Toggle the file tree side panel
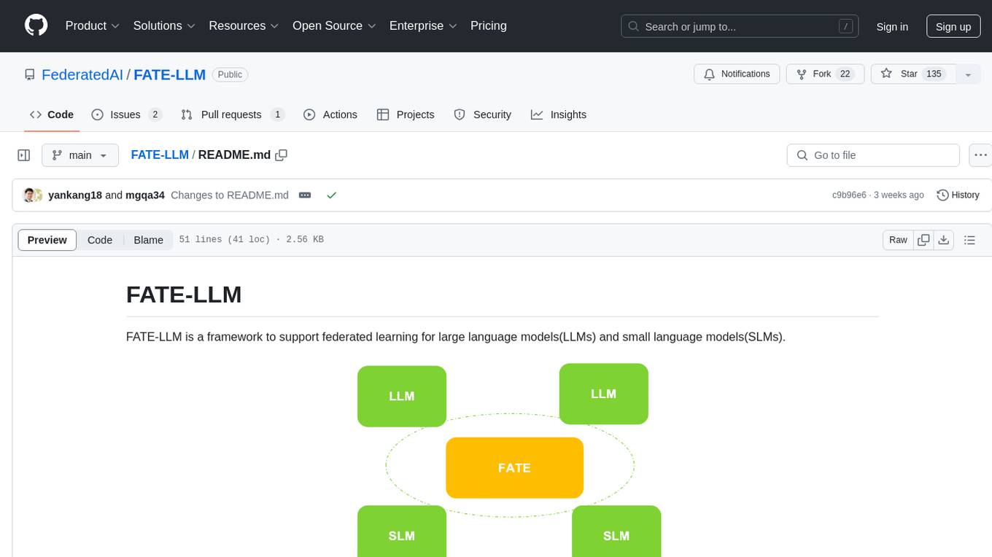The image size is (992, 557). 24,155
